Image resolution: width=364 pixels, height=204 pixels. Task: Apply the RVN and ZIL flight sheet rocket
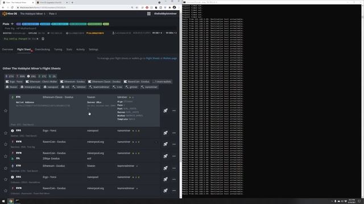tap(166, 156)
